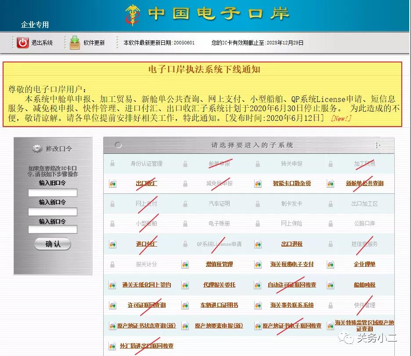Click the icon beside 许可证联网查询
Image resolution: width=411 pixels, height=356 pixels.
112,305
